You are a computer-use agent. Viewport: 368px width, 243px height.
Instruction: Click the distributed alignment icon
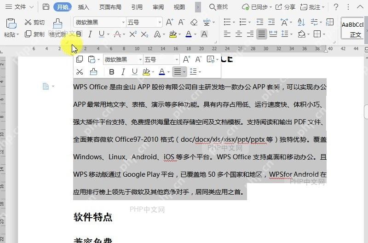(x=273, y=34)
